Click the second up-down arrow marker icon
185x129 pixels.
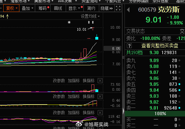tap(93, 22)
